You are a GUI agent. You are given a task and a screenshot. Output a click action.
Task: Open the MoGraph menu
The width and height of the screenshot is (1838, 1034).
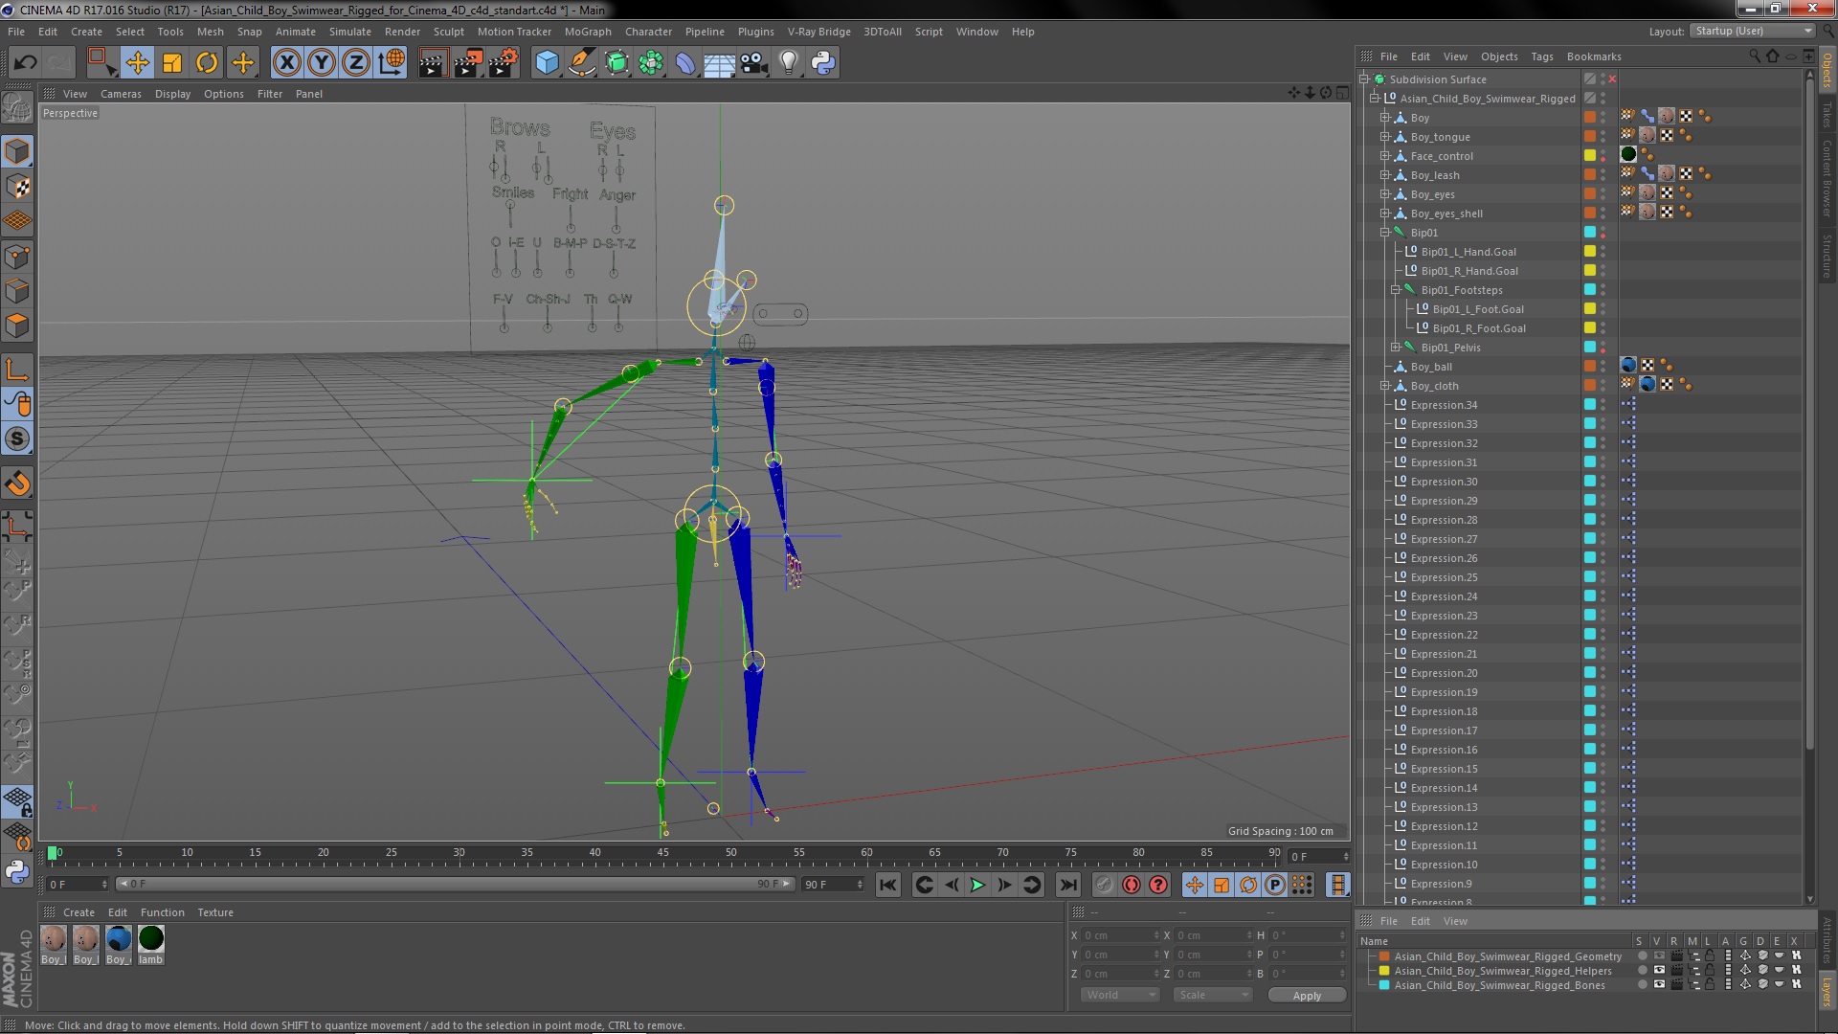coord(587,32)
